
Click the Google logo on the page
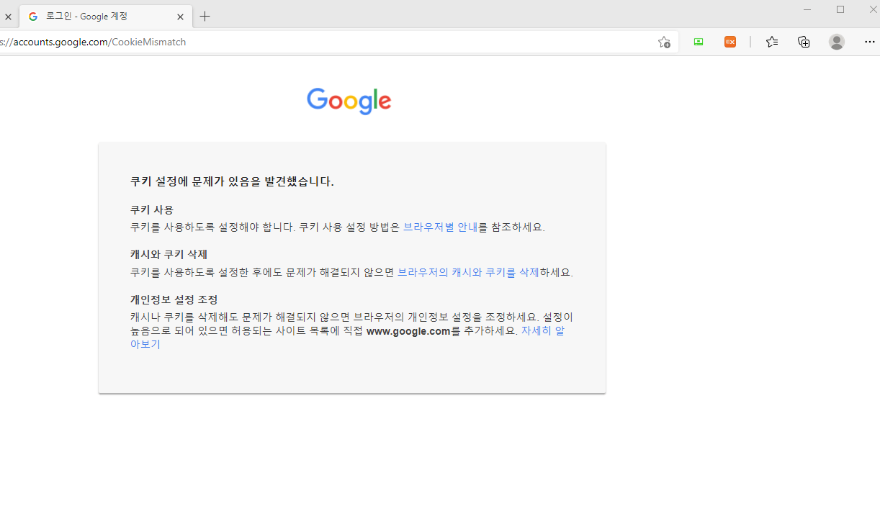click(349, 101)
